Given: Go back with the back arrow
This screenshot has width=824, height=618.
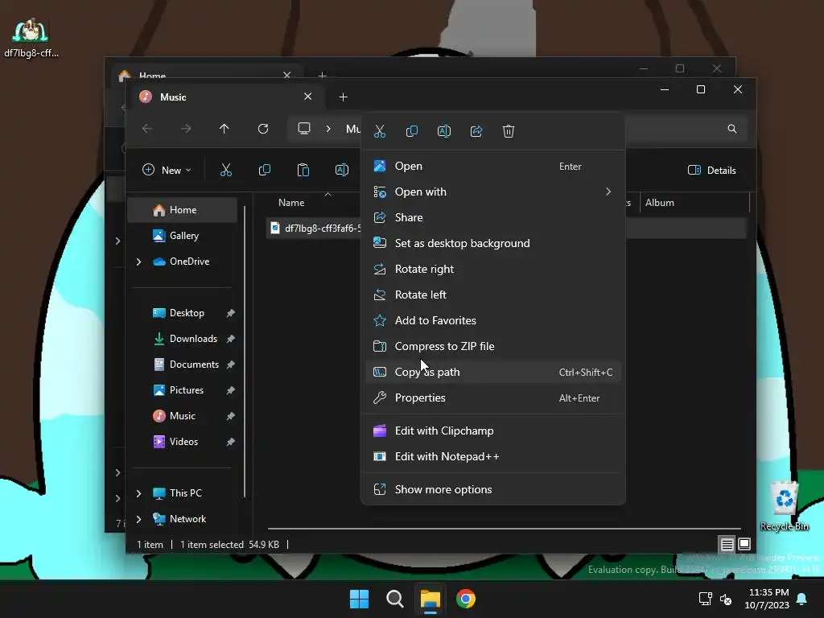Looking at the screenshot, I should tap(147, 129).
